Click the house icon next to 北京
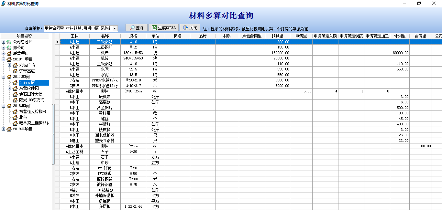 pos(15,118)
